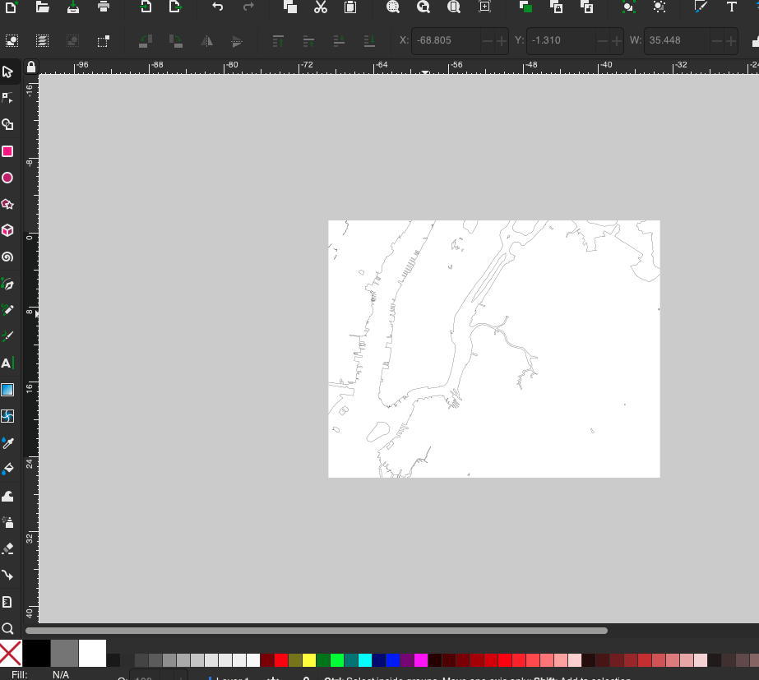Rotate the selection 90° clockwise
Screen dimensions: 759x680
click(x=176, y=41)
